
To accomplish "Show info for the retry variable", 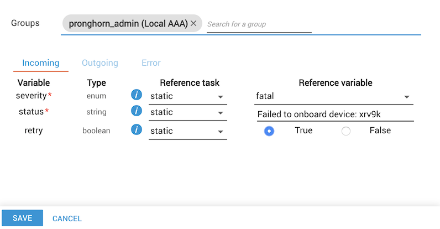I will pyautogui.click(x=137, y=130).
